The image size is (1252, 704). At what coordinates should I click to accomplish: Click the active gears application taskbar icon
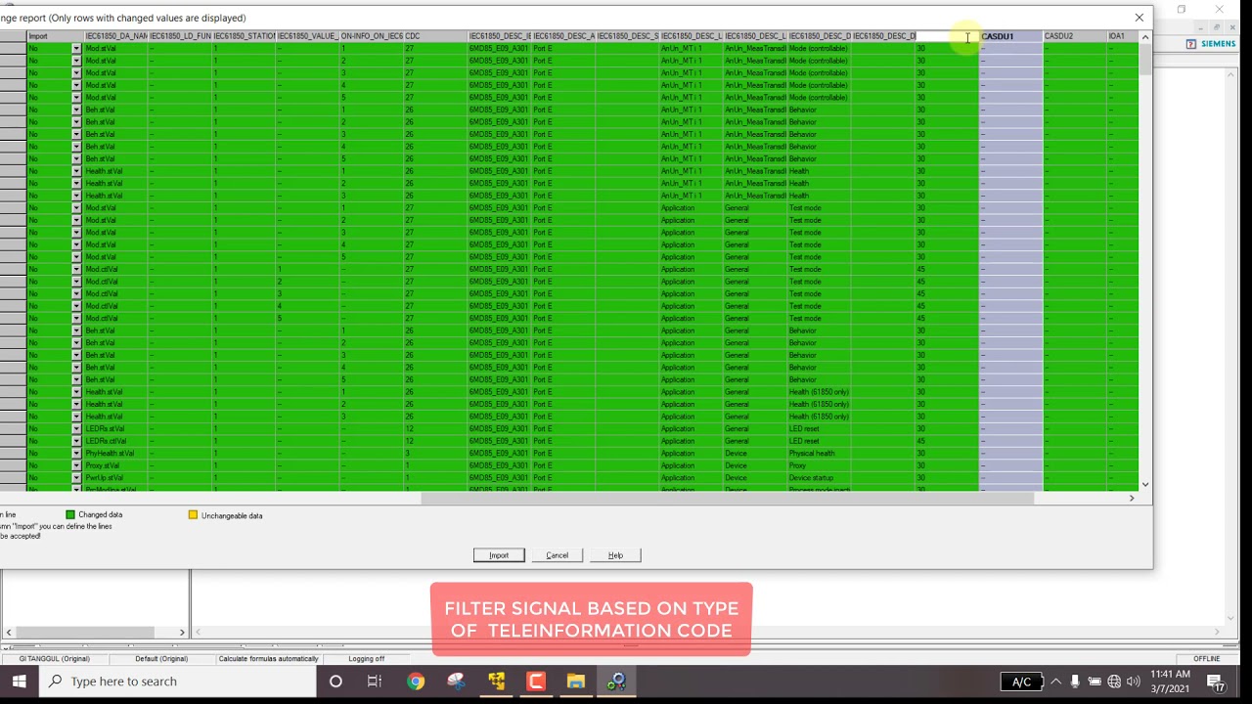(616, 682)
